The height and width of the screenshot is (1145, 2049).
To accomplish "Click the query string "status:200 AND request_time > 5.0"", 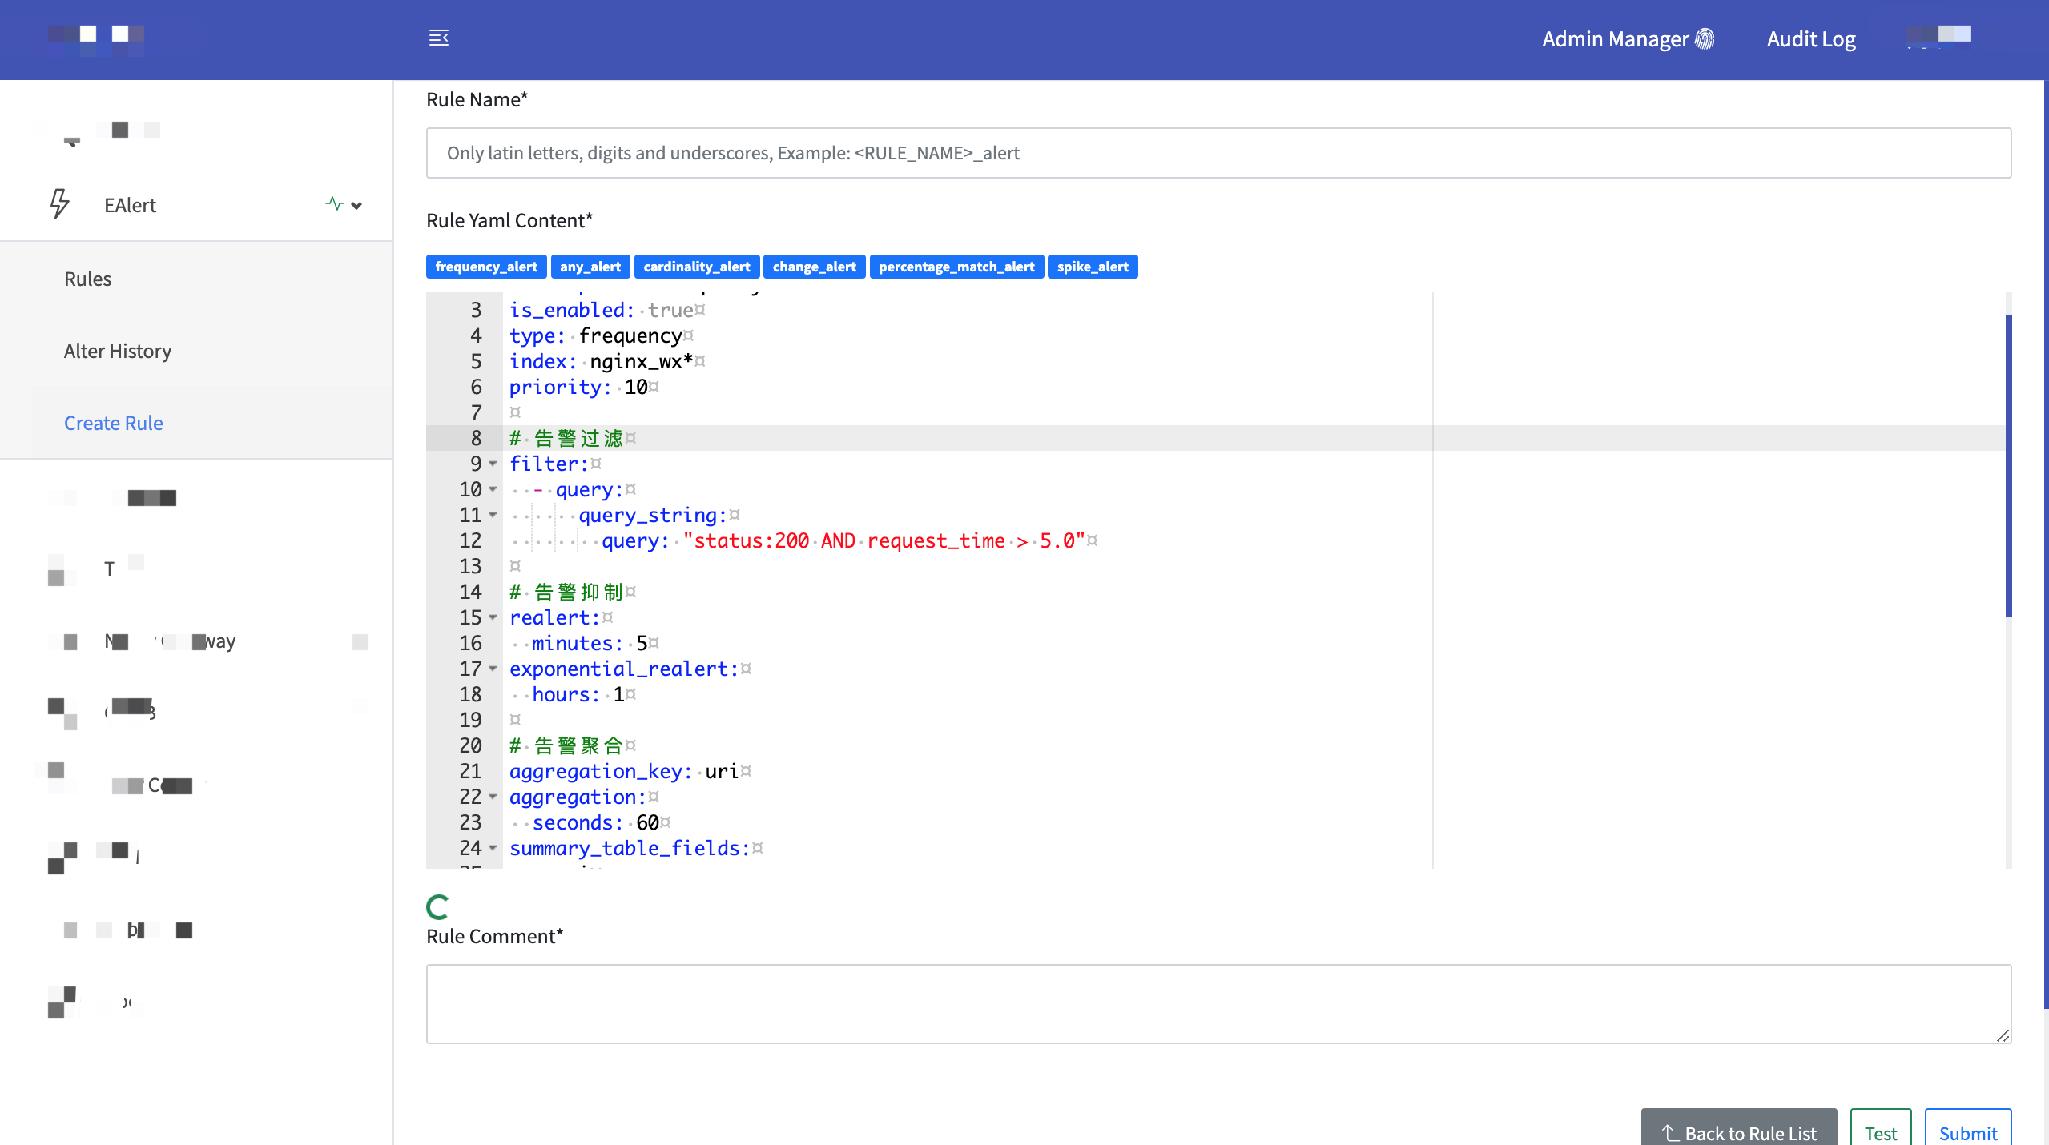I will coord(884,540).
